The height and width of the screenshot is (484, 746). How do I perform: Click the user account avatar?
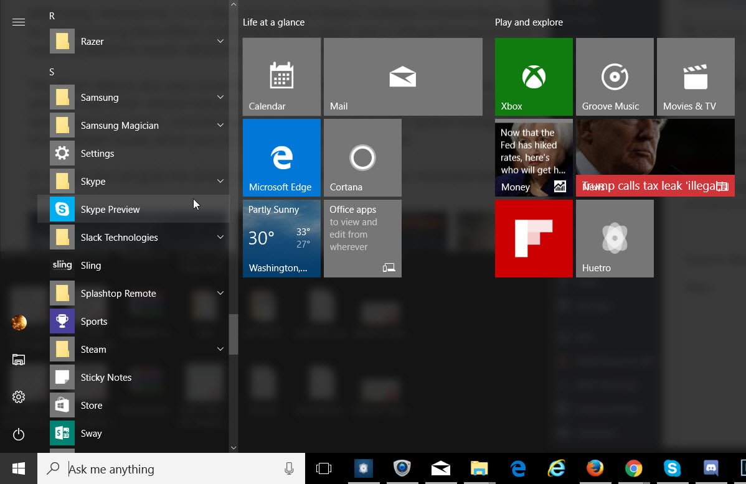tap(19, 322)
